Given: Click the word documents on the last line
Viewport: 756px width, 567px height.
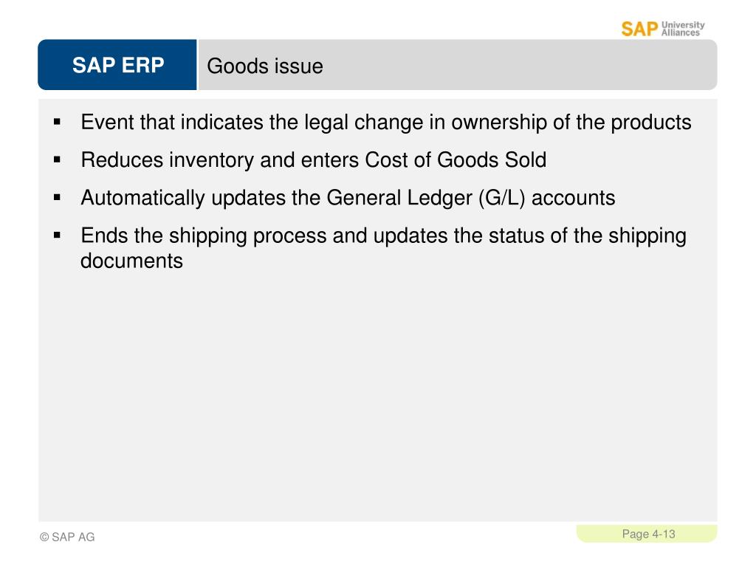Looking at the screenshot, I should 131,261.
